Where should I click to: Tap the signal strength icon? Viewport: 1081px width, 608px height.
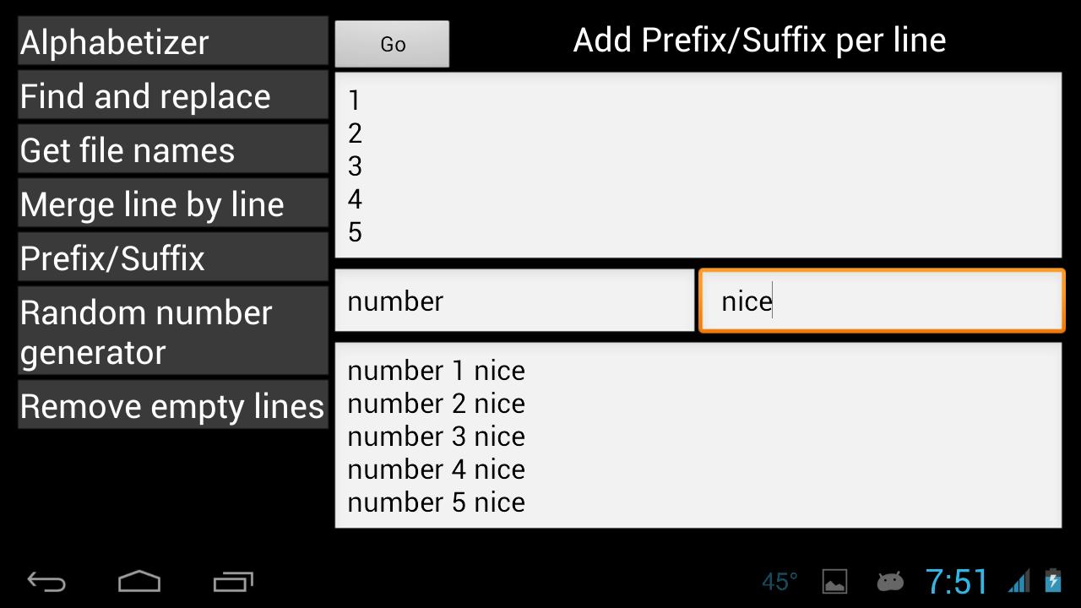[x=1019, y=581]
